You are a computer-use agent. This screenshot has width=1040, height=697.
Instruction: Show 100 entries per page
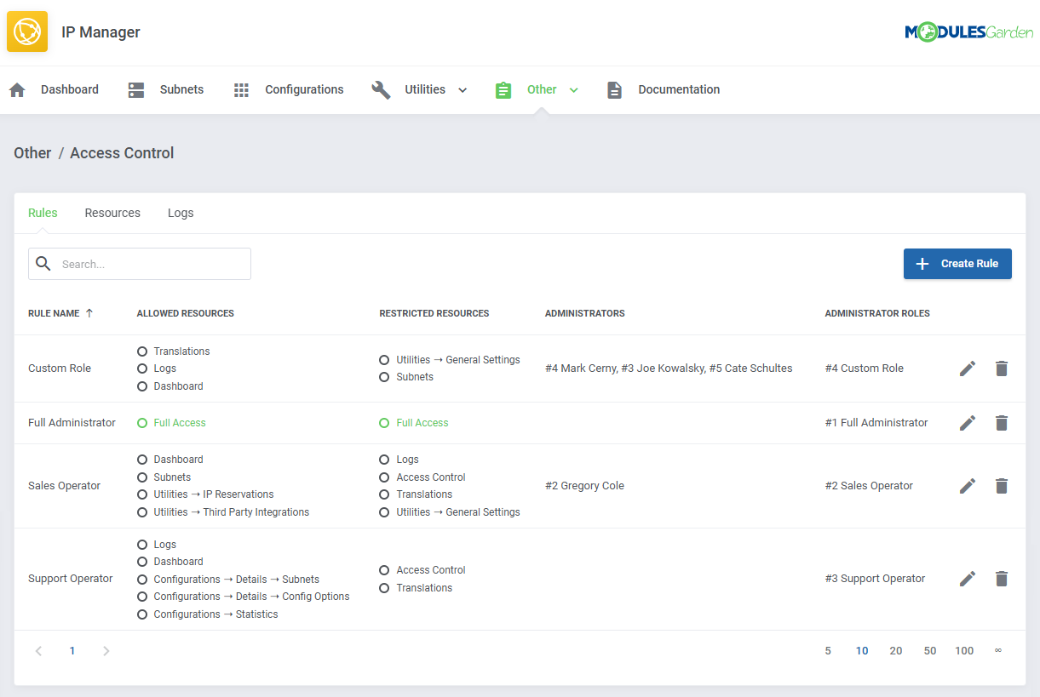[964, 651]
